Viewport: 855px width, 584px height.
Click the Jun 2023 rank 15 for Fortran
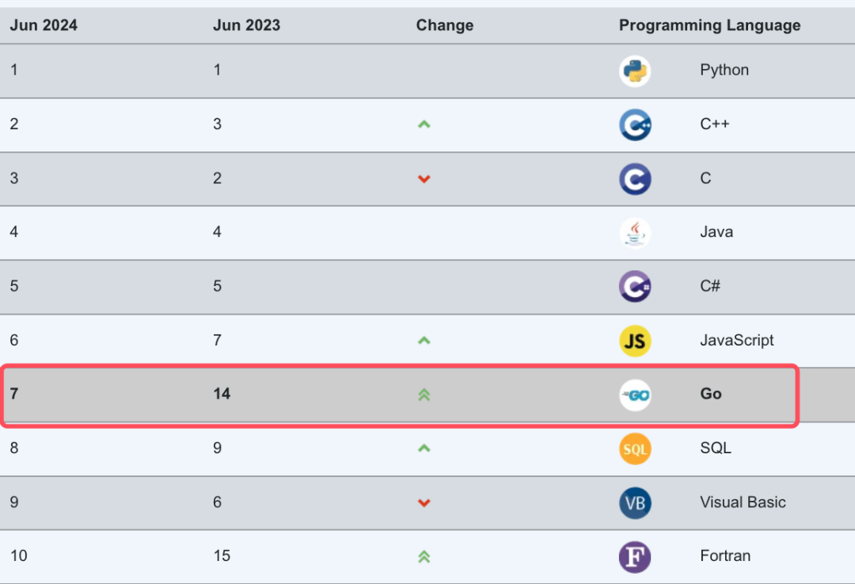click(222, 555)
